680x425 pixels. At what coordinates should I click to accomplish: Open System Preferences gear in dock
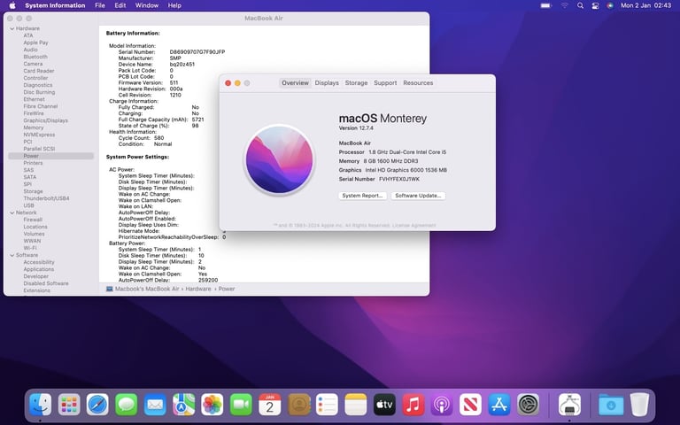[528, 405]
